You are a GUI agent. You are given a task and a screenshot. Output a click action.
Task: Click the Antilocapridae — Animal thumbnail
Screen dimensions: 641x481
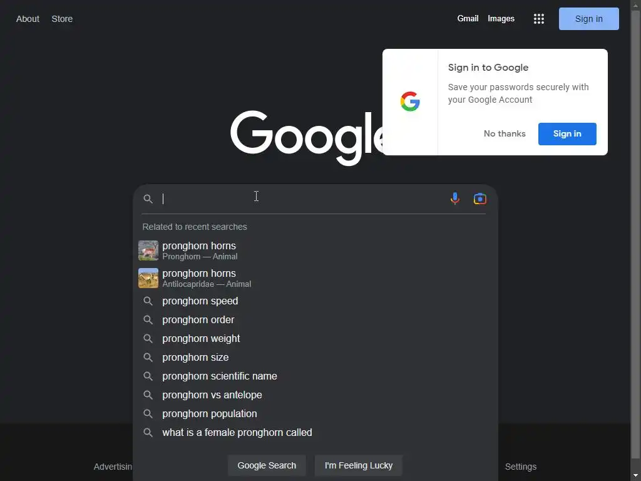point(148,278)
